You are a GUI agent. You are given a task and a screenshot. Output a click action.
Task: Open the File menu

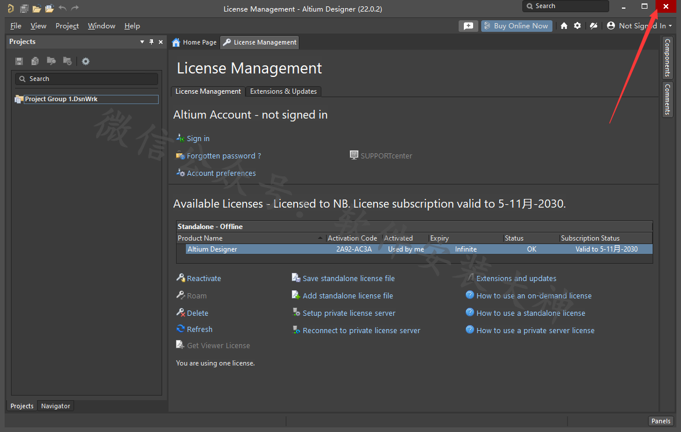tap(16, 26)
